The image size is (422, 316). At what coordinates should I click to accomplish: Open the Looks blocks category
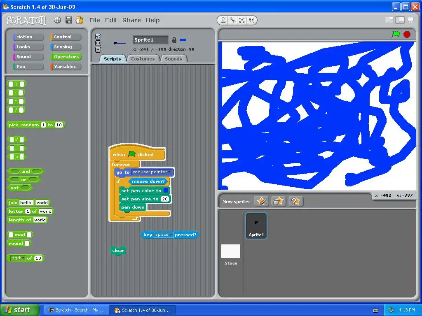point(28,47)
